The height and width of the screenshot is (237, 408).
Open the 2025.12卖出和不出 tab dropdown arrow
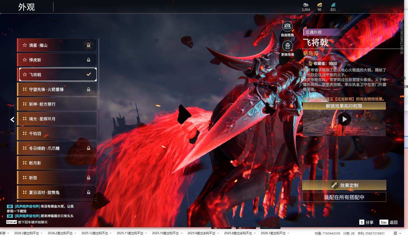[x=111, y=233]
